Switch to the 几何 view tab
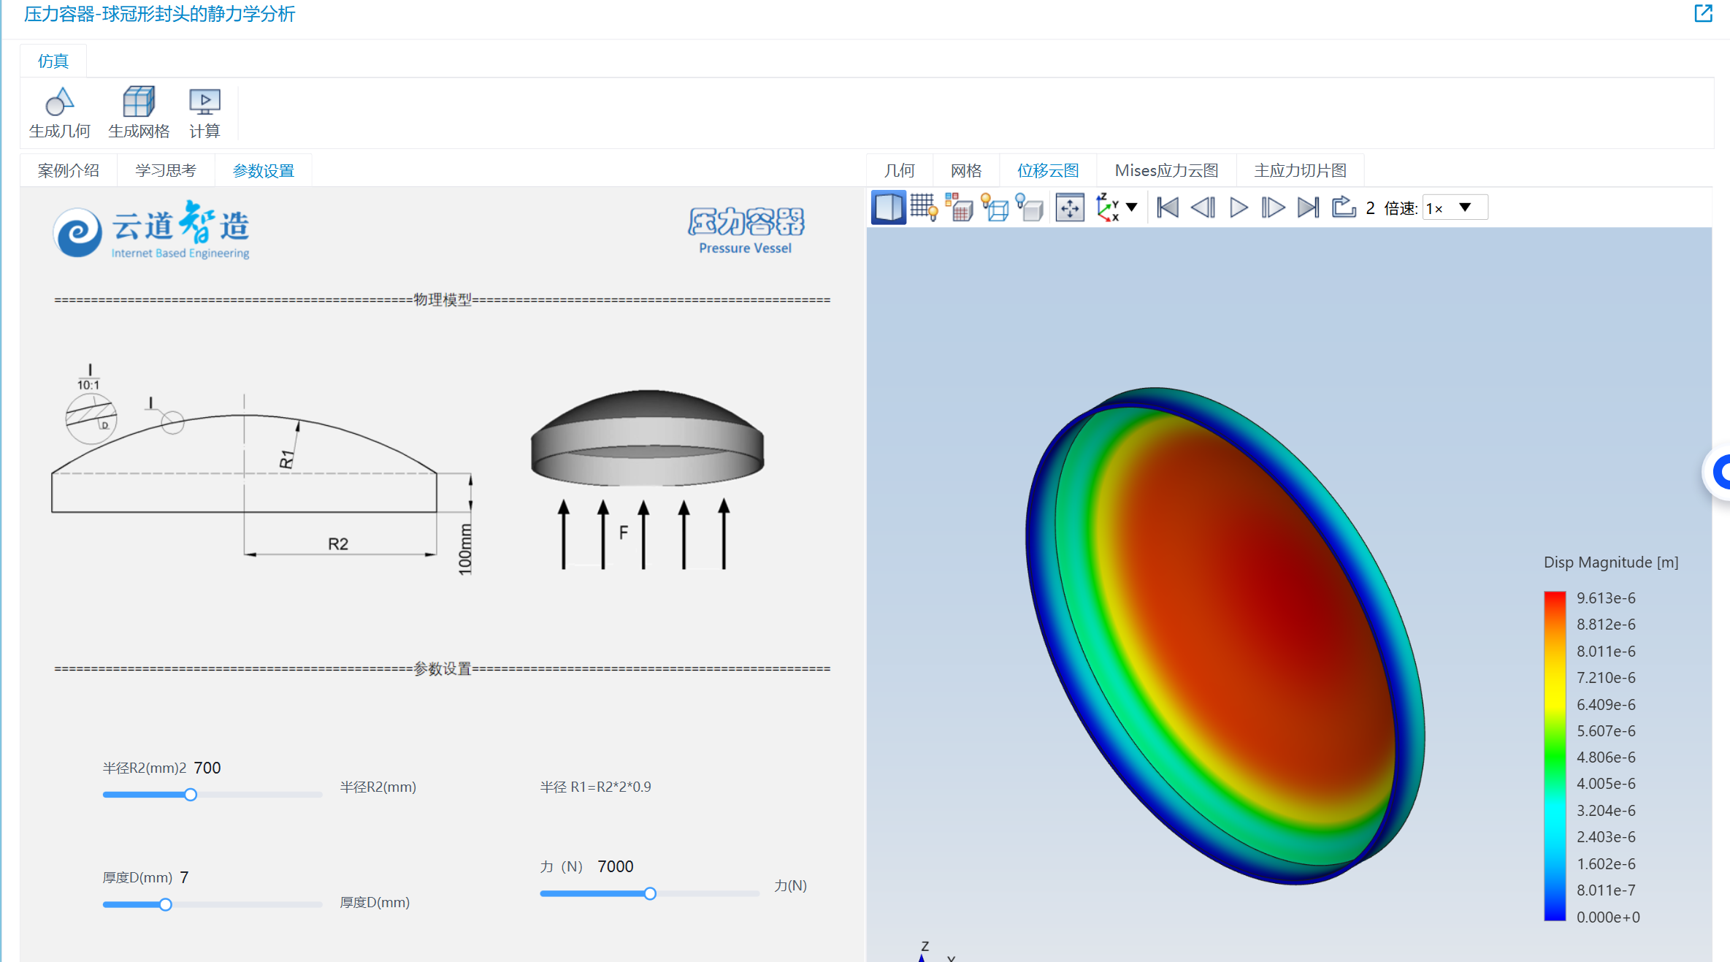1730x962 pixels. pos(900,170)
